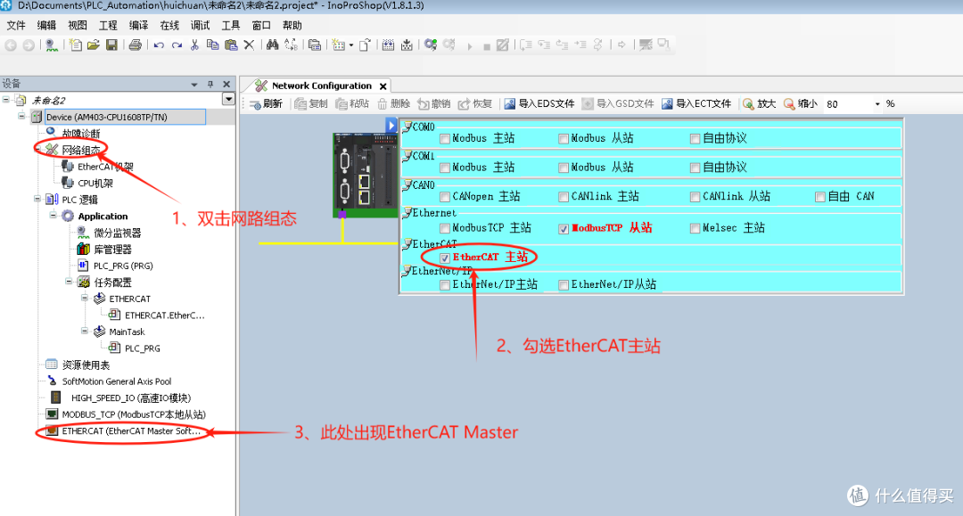Screen dimensions: 963x516
Task: Select HIGH_SPEED_IO (高速IO模块) entry
Action: [131, 397]
